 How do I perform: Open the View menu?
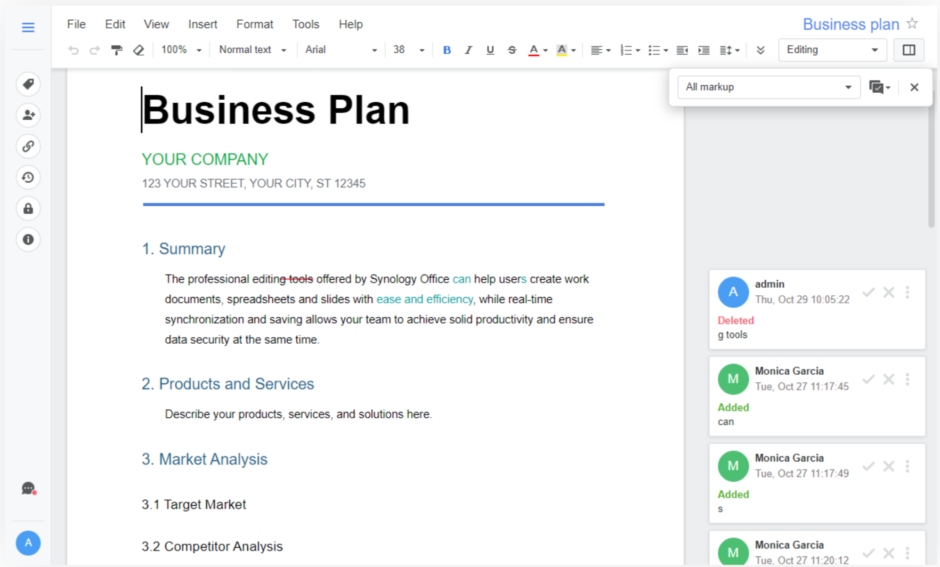pyautogui.click(x=156, y=24)
